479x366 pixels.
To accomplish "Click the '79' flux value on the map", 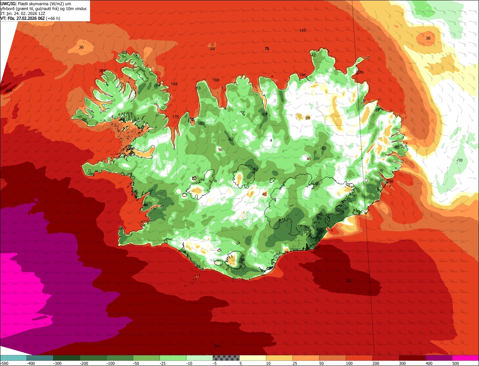I will pos(267,49).
